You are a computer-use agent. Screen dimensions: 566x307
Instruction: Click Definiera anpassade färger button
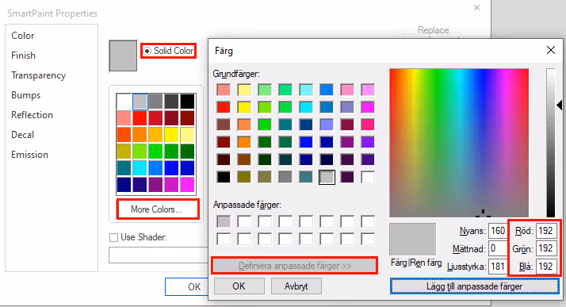tap(295, 266)
